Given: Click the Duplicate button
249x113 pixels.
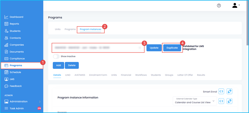Looking at the screenshot, I should point(172,48).
